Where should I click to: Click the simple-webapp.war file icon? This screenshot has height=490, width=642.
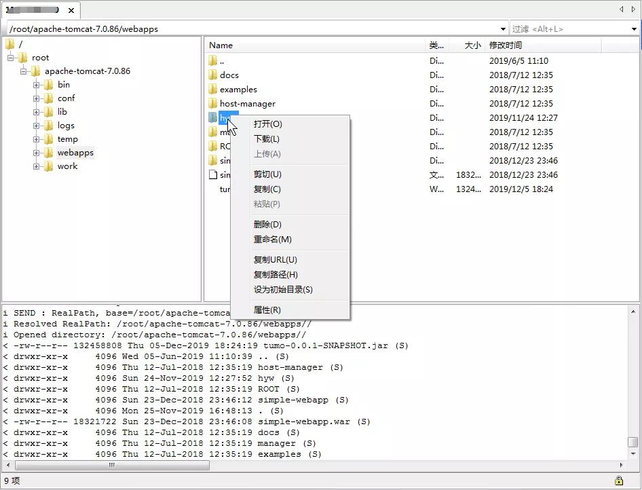pyautogui.click(x=213, y=175)
